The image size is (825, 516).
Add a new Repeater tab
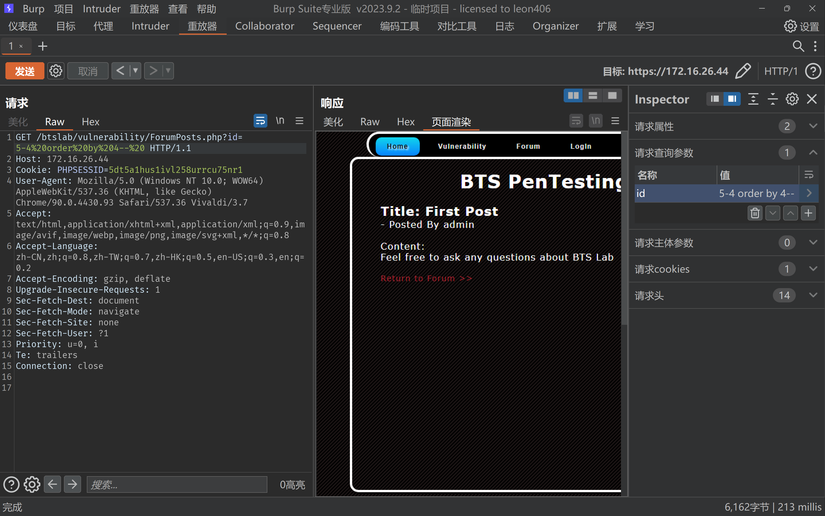click(x=43, y=46)
